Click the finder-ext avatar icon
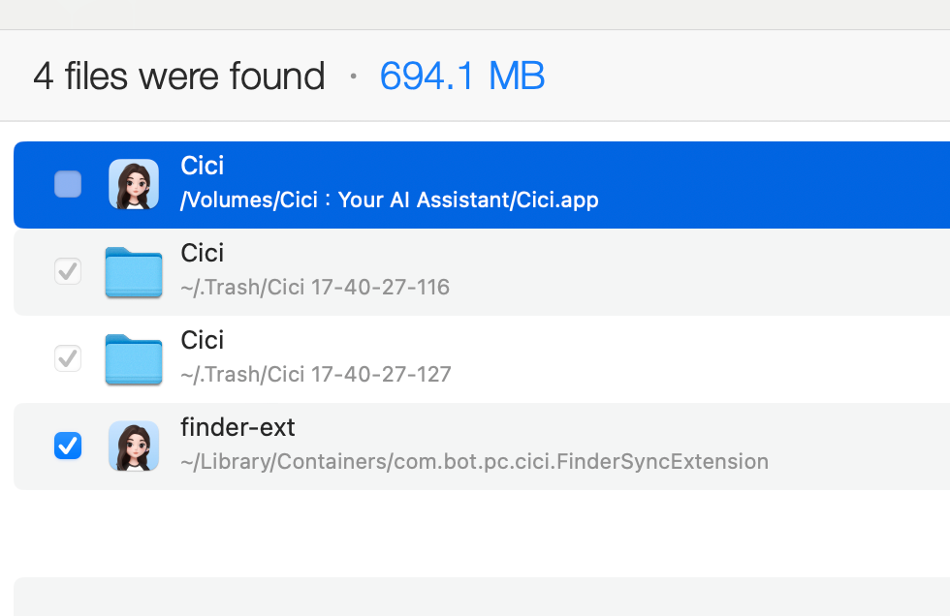This screenshot has width=950, height=616. [134, 447]
